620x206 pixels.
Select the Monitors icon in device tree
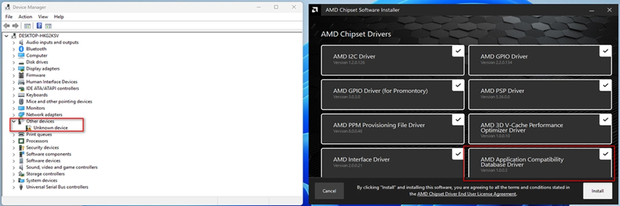click(x=21, y=108)
